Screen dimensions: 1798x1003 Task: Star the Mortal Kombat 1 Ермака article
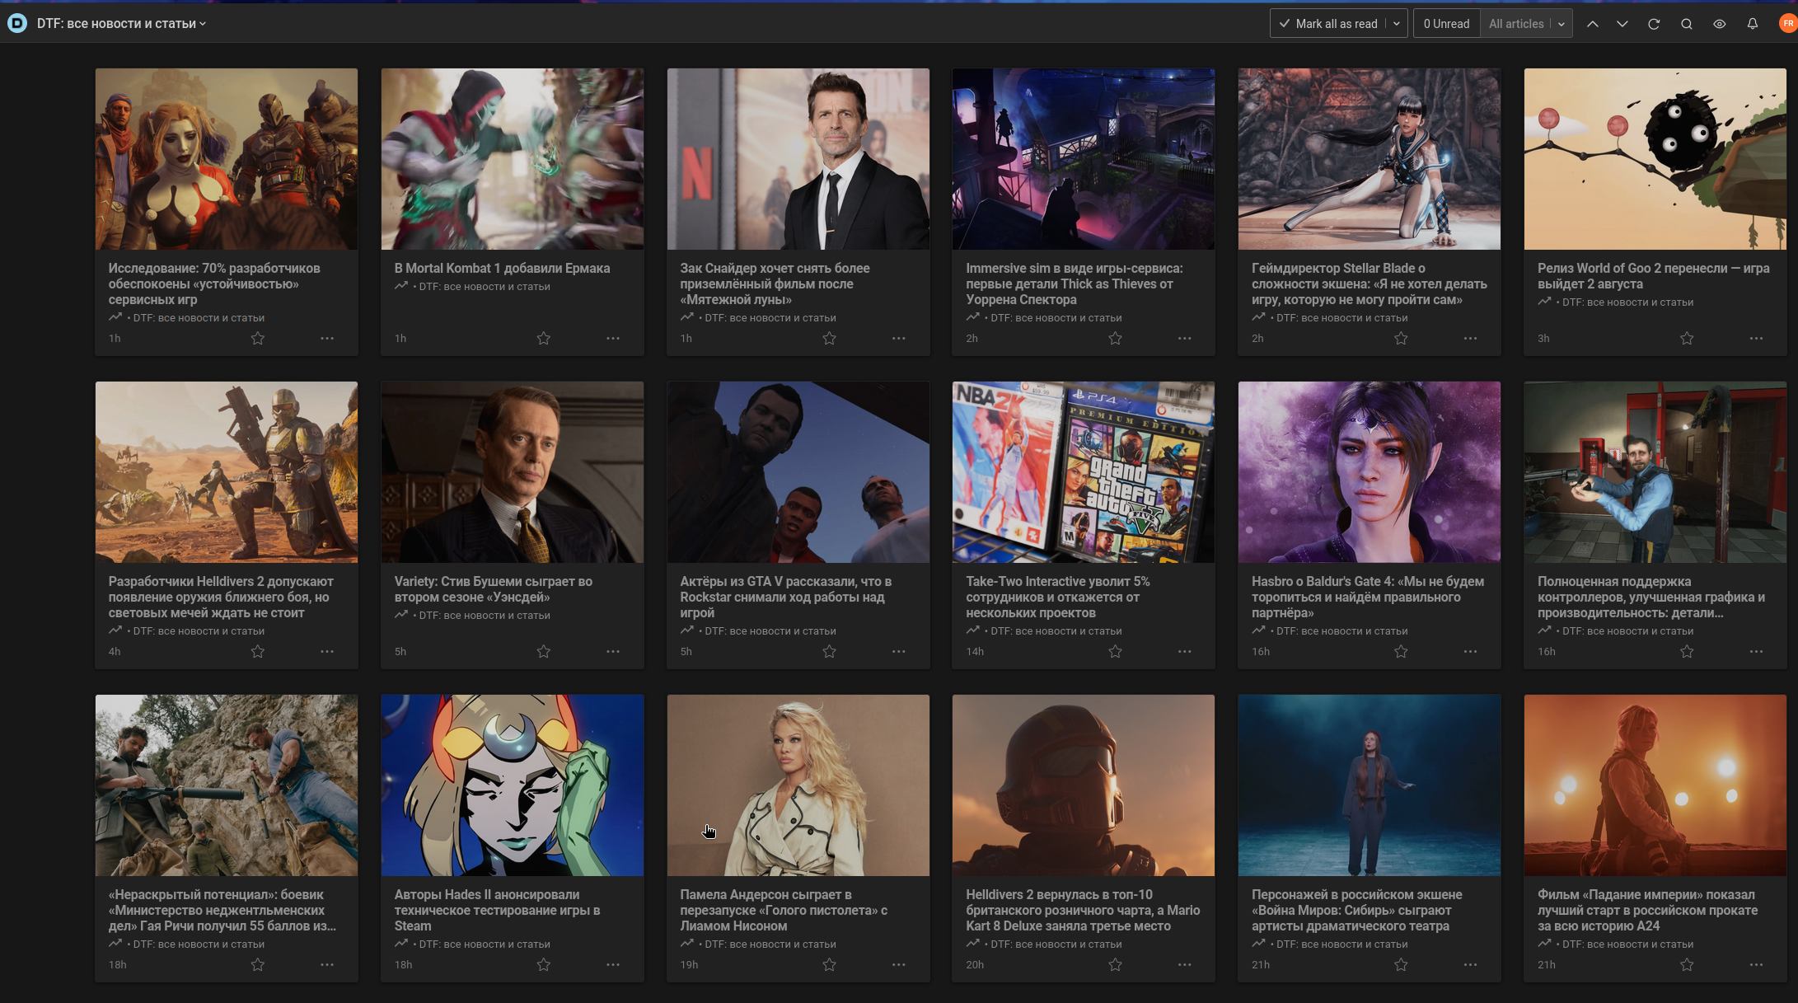[x=544, y=339]
